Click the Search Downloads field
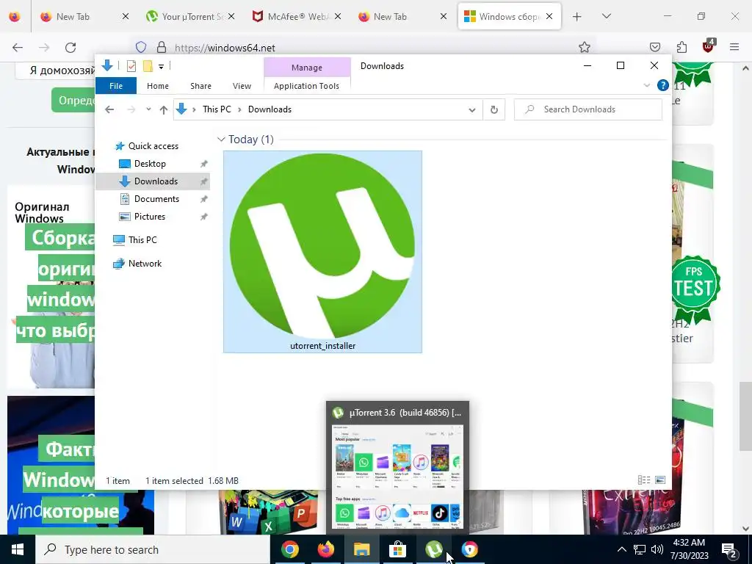This screenshot has height=564, width=752. tap(588, 109)
